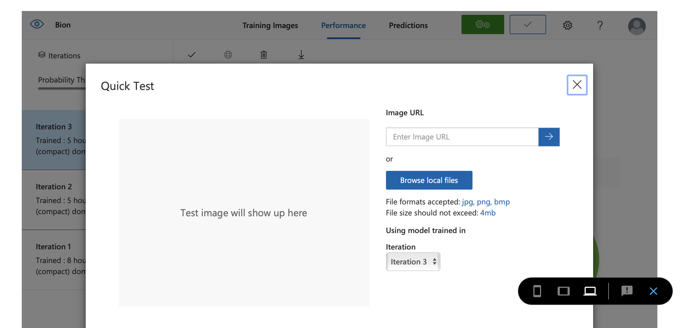Select phone device preview icon

coord(537,291)
